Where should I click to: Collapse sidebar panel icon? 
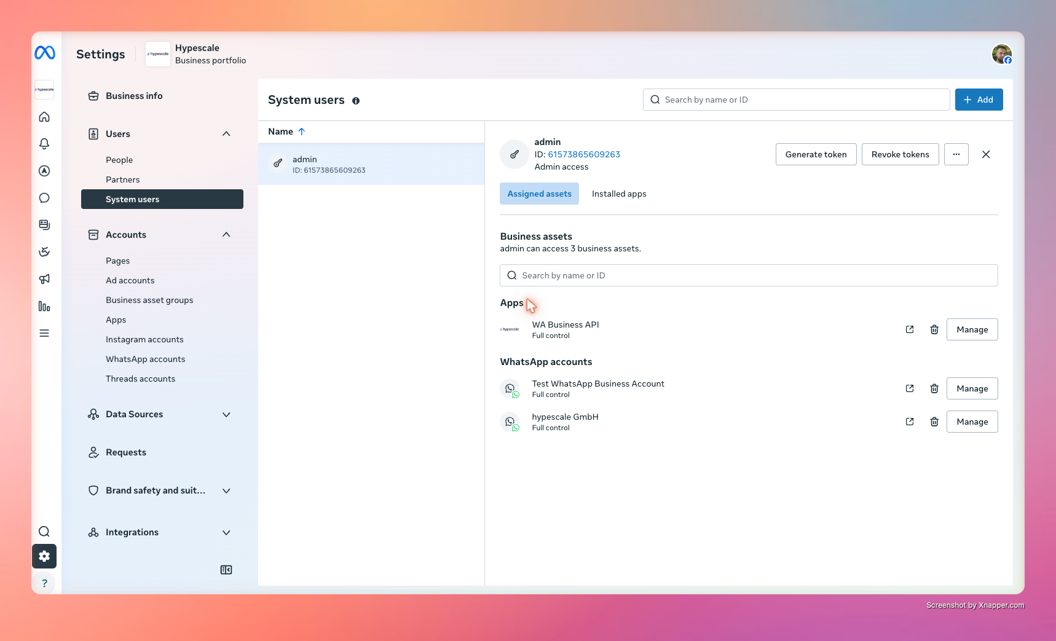[226, 570]
